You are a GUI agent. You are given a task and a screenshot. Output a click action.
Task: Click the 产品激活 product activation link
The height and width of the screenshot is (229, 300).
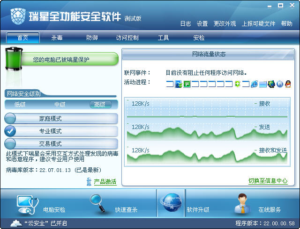click(x=105, y=182)
